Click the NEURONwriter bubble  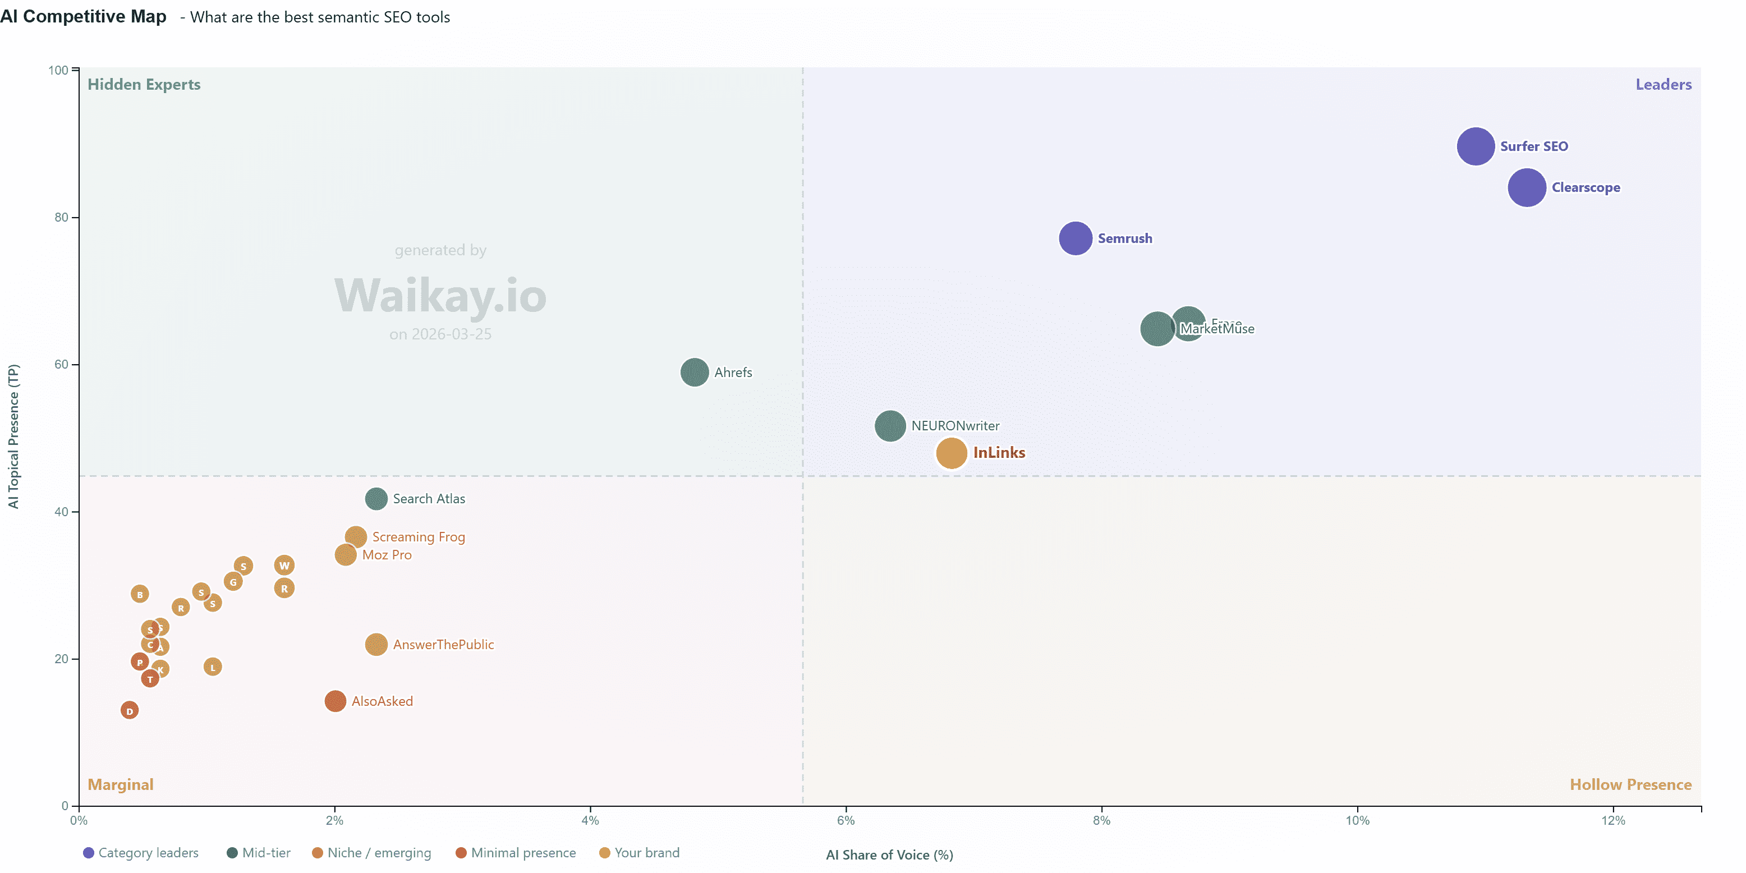coord(889,426)
